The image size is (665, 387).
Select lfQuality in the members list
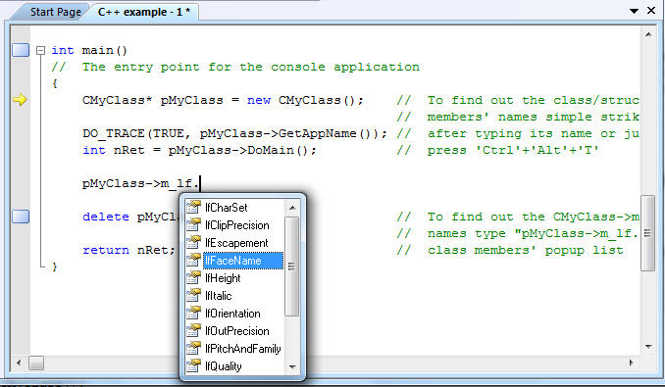pos(223,366)
